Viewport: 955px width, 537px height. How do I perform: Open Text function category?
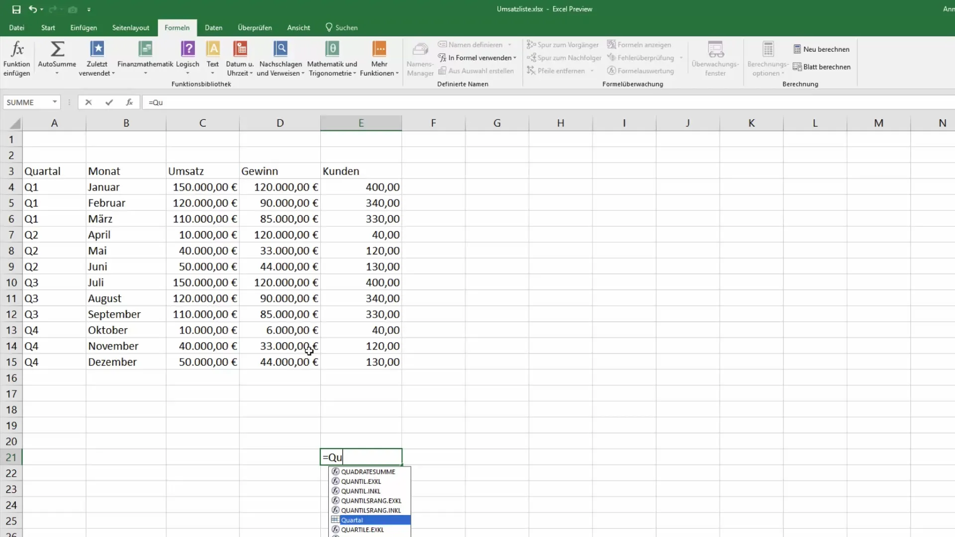(213, 59)
